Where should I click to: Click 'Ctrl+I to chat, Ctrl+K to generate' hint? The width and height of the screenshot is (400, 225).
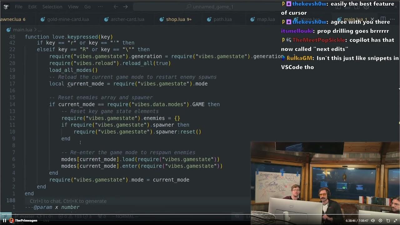(x=68, y=201)
